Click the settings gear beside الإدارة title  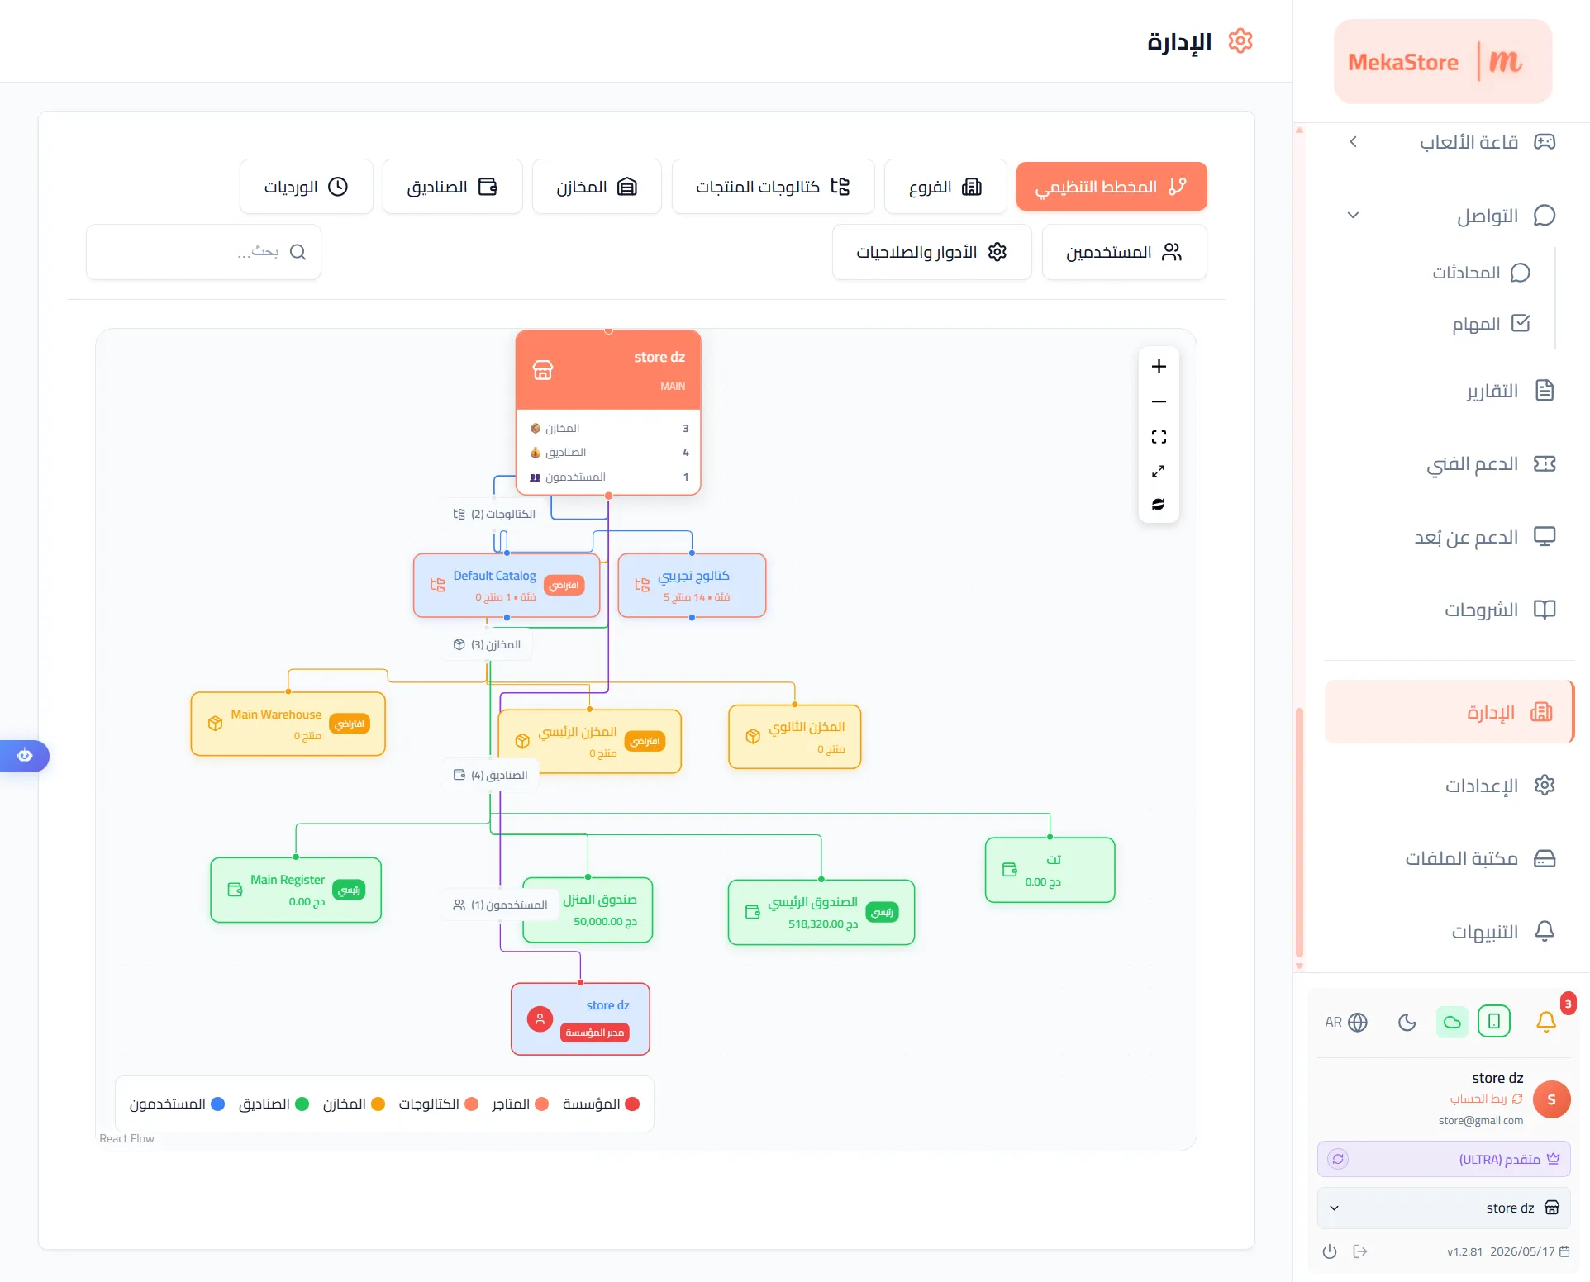pos(1240,40)
